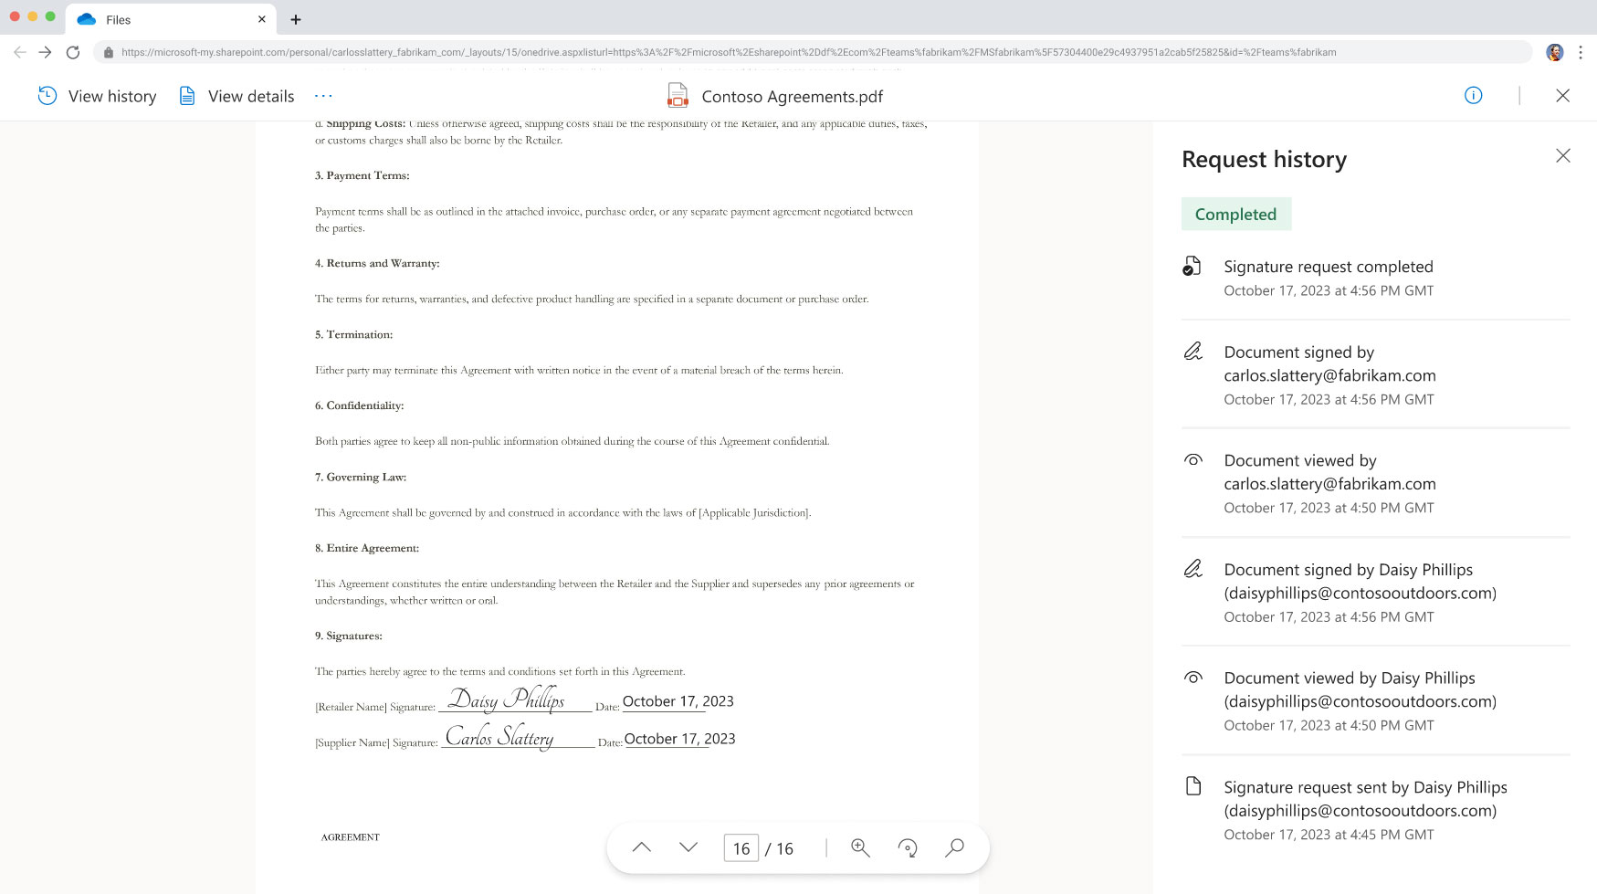Zoom into the document with the magnifier
This screenshot has height=894, width=1597.
(x=859, y=847)
